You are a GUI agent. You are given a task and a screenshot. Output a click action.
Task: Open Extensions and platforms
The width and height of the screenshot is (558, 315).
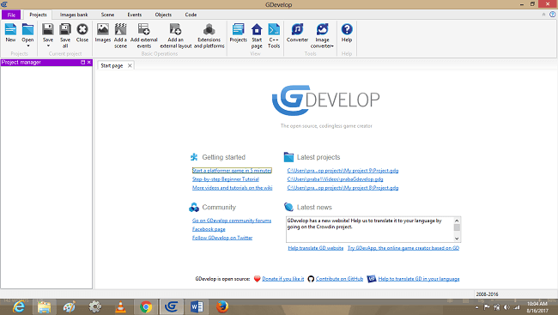[x=209, y=35]
